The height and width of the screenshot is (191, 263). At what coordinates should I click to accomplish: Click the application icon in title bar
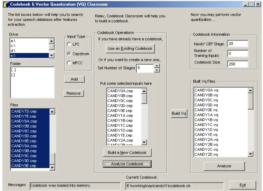pyautogui.click(x=6, y=4)
